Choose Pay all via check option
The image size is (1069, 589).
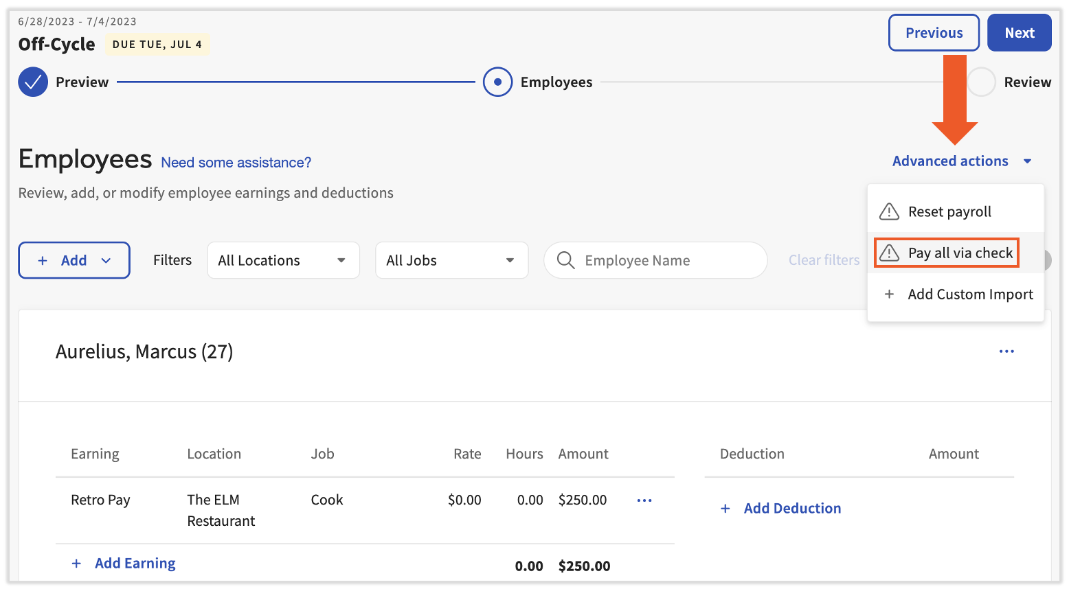click(960, 253)
